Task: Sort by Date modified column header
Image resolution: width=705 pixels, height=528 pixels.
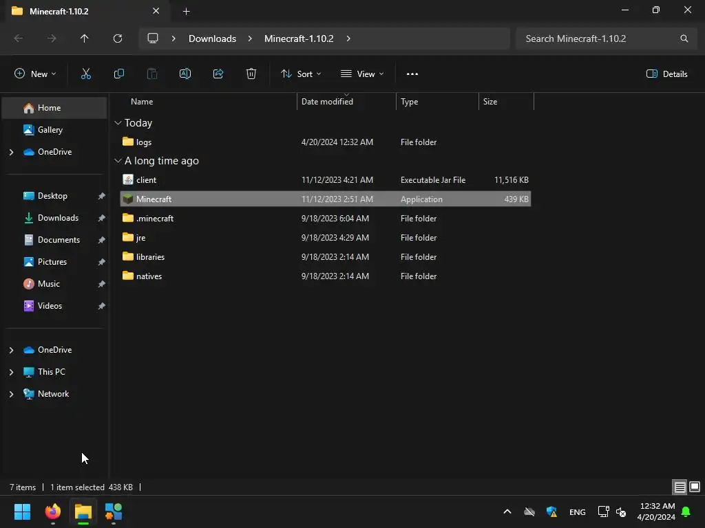Action: pyautogui.click(x=347, y=102)
